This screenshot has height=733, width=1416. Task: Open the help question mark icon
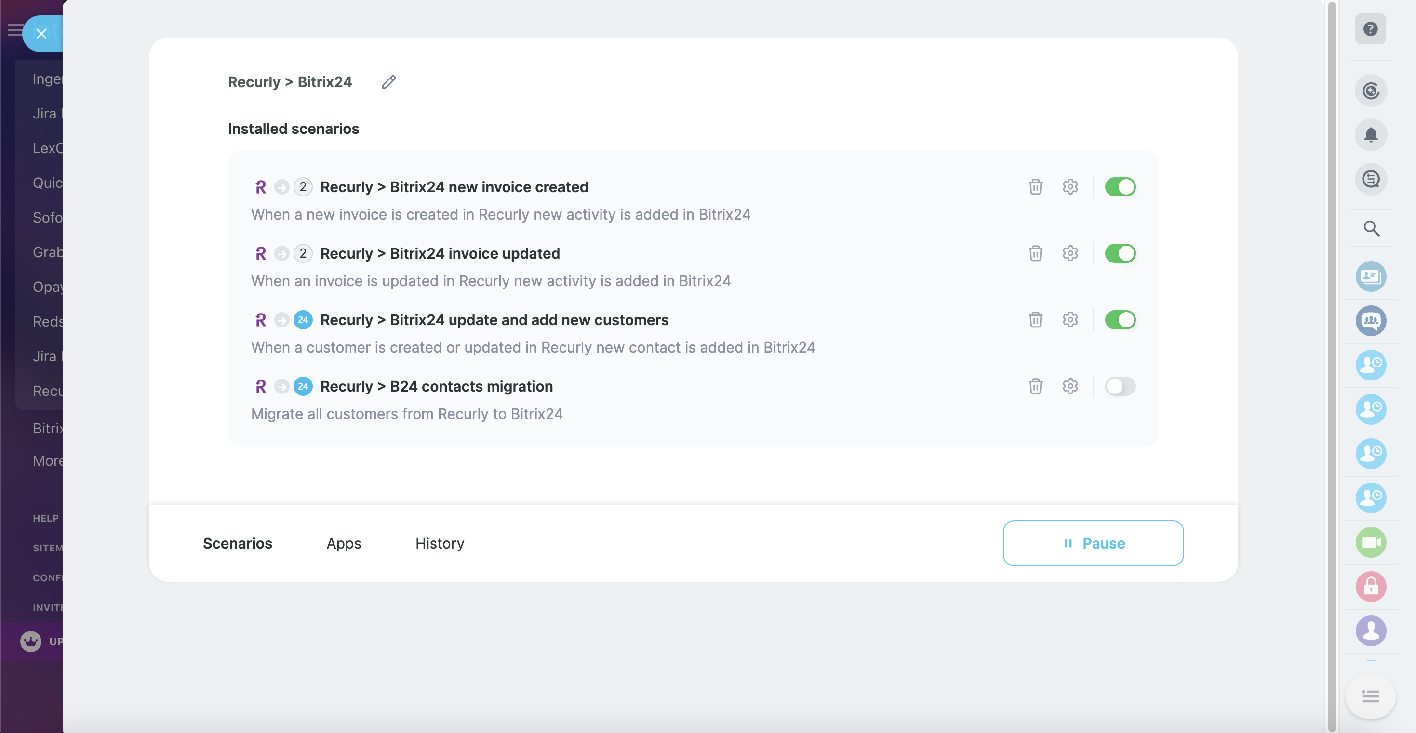[x=1370, y=28]
